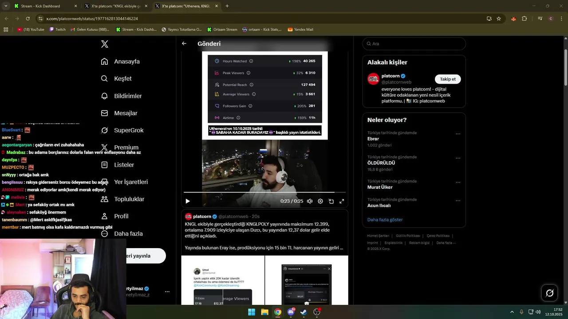Play the video in the post

[x=188, y=201]
